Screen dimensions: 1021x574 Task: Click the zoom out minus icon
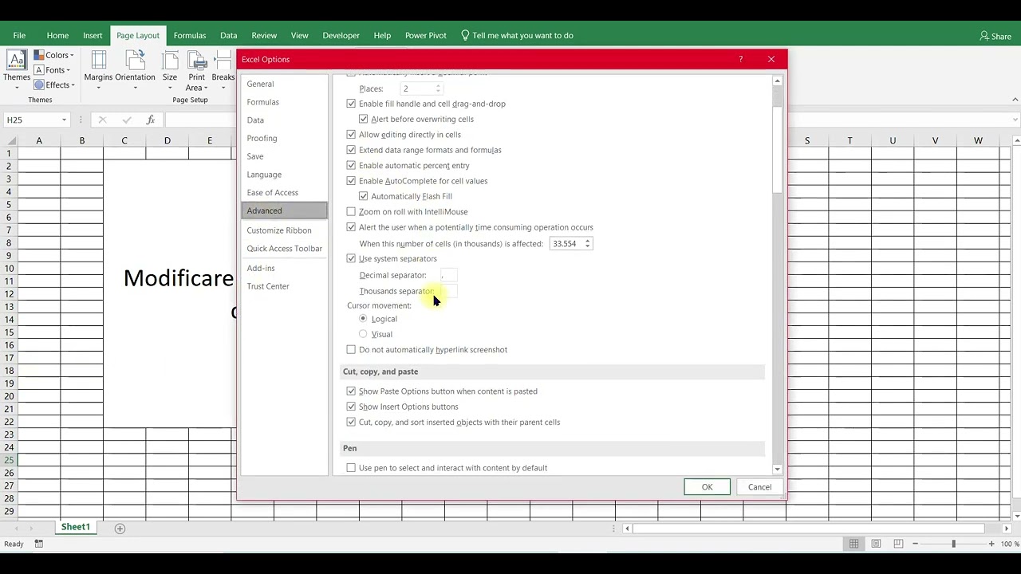click(x=915, y=544)
